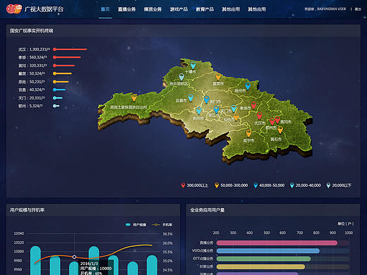Viewport: 367px width, 275px height.
Task: Click the orange pin above 咸宁市
Action: tap(248, 133)
